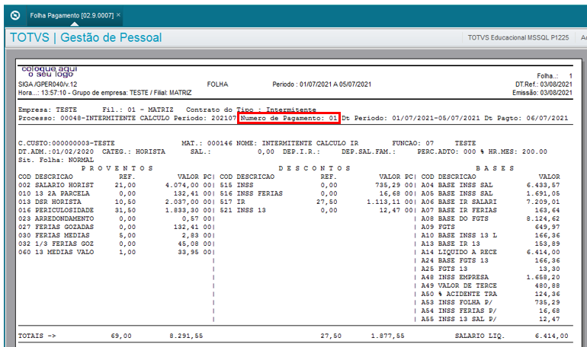The width and height of the screenshot is (587, 347).
Task: Click the 016 PERICULOSIDADE row
Action: pyautogui.click(x=116, y=210)
